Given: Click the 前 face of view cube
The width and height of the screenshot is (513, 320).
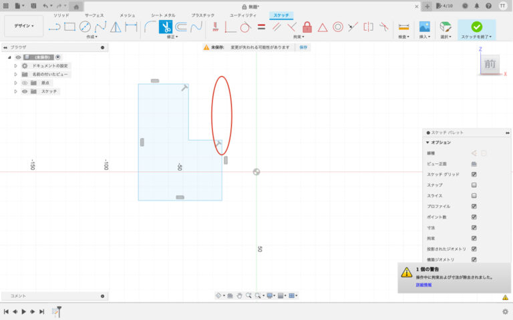Looking at the screenshot, I should pyautogui.click(x=490, y=64).
